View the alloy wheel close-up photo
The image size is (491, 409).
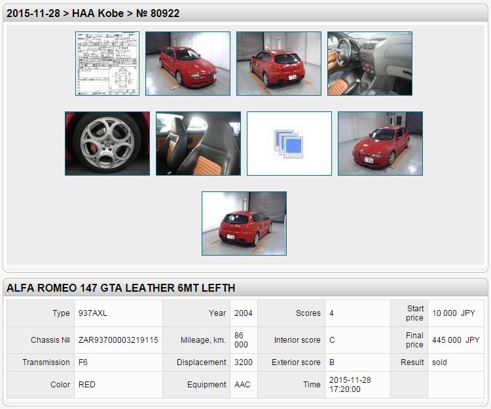pyautogui.click(x=107, y=144)
